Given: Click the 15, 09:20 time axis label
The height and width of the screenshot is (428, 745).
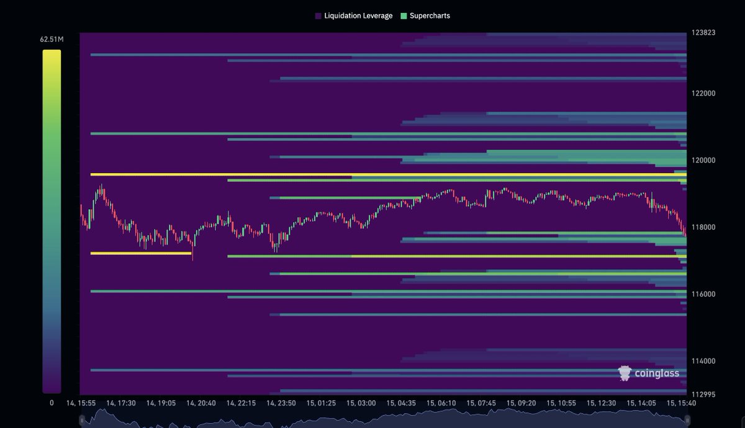Looking at the screenshot, I should 521,403.
